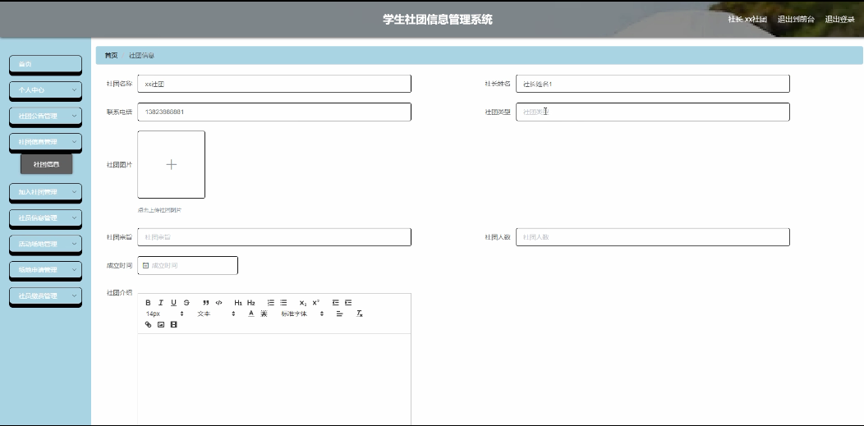Screen dimensions: 864x426
Task: Expand the 活动场地管理 sidebar menu
Action: point(46,244)
